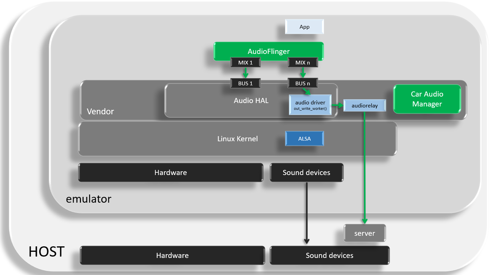Select the audio driver out_write_worker() box
The image size is (491, 275).
310,105
